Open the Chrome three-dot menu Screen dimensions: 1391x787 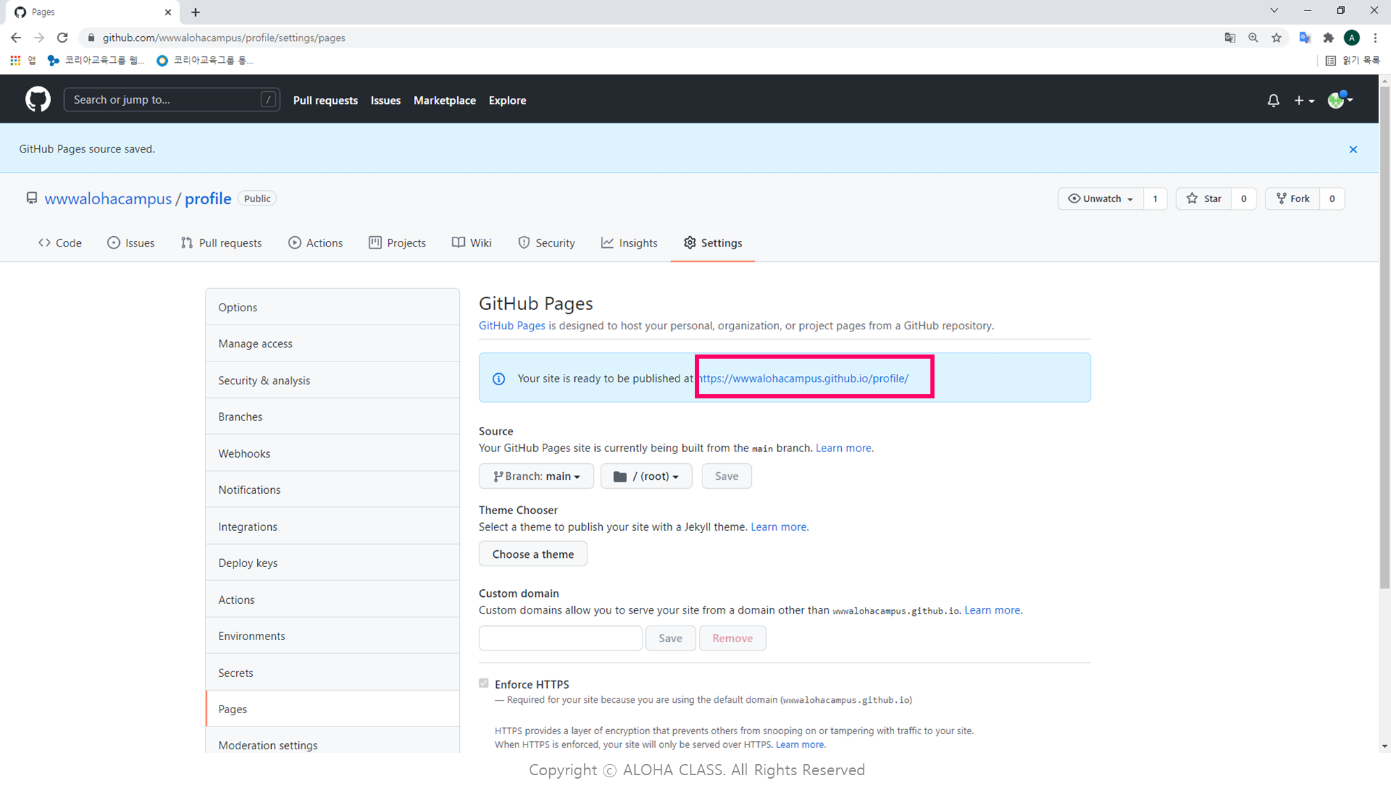coord(1376,38)
